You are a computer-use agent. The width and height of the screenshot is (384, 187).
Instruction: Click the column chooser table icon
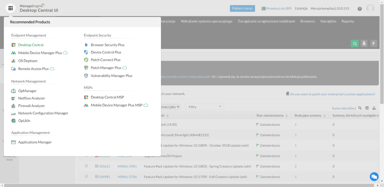pyautogui.click(x=367, y=108)
